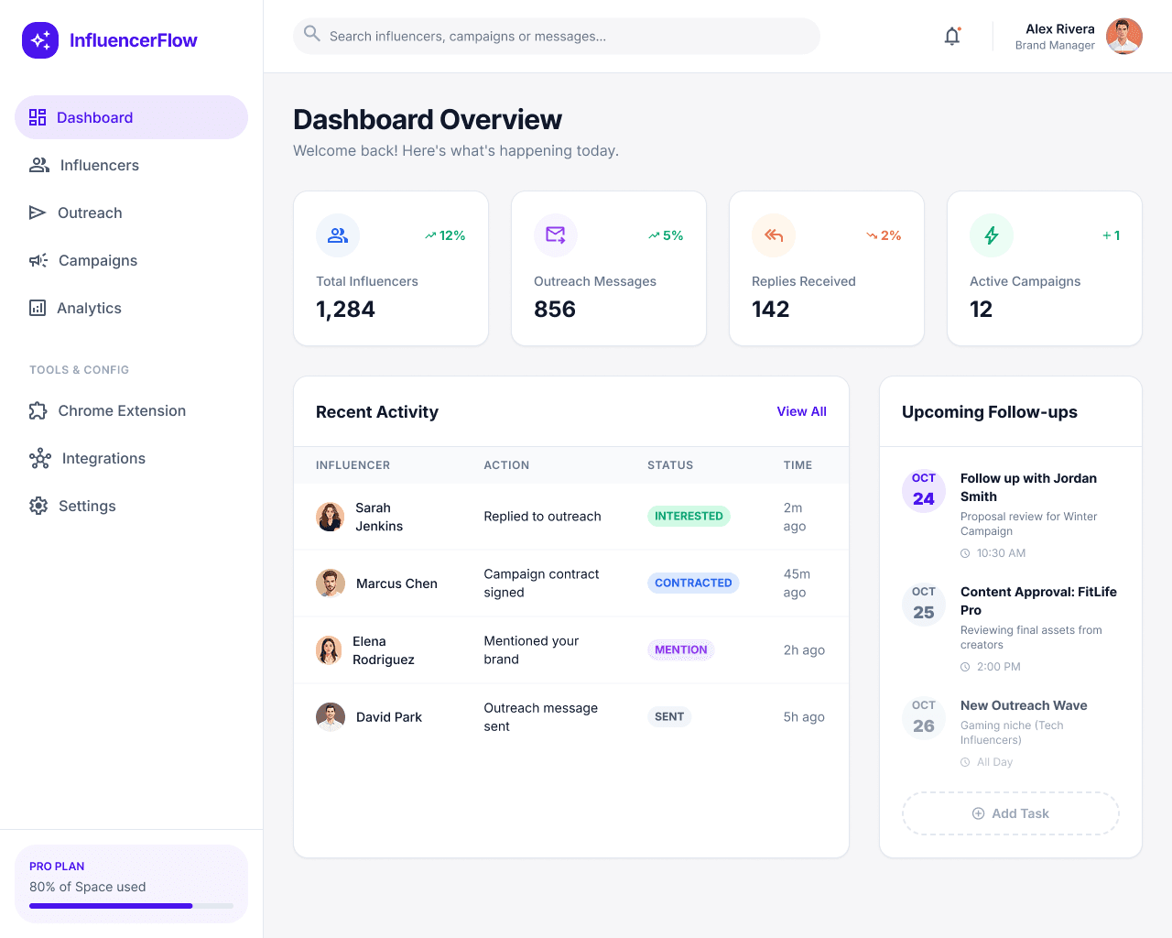Click the Chrome Extension puzzle icon
The image size is (1172, 938).
(38, 410)
